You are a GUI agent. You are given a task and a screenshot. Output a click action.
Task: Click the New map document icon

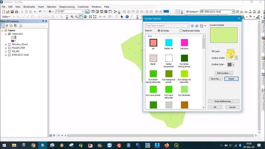click(x=4, y=12)
